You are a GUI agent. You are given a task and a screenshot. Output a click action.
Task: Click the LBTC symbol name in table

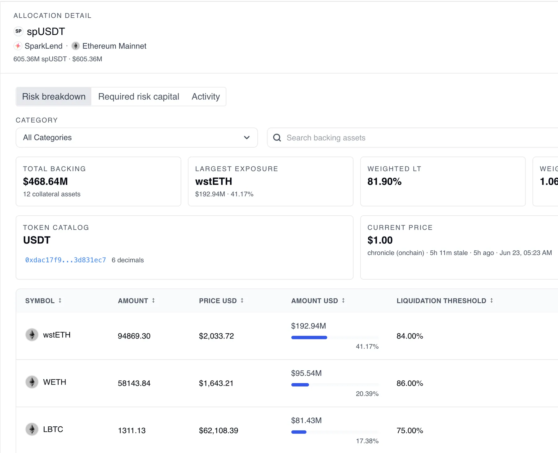[x=53, y=429]
